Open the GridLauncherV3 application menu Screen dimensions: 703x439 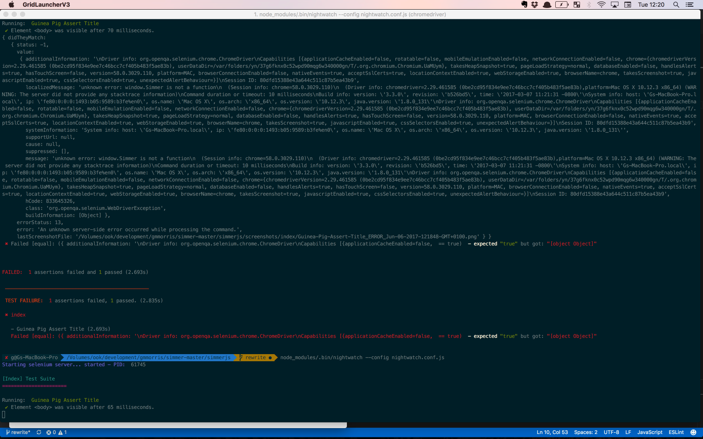[x=46, y=5]
